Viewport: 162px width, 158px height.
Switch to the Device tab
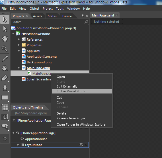coord(67,16)
